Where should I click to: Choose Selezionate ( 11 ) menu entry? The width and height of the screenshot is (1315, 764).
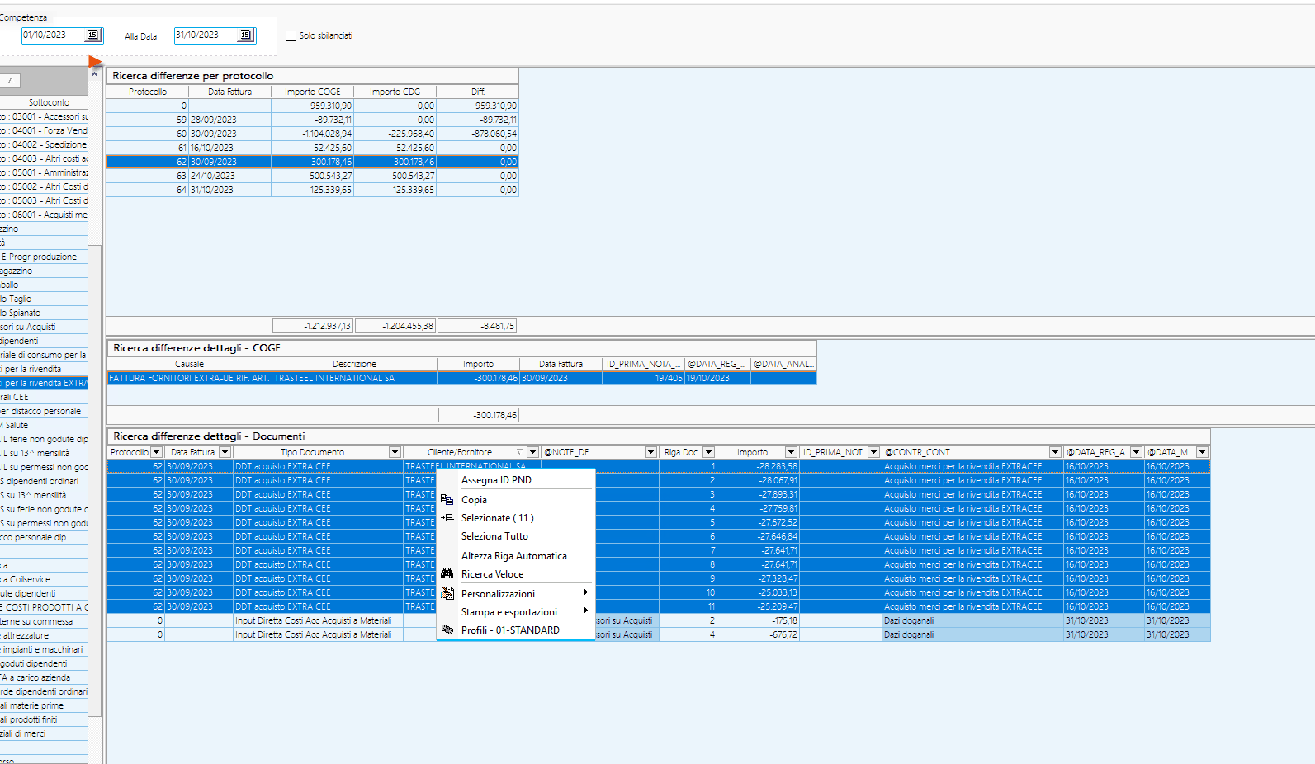(516, 518)
